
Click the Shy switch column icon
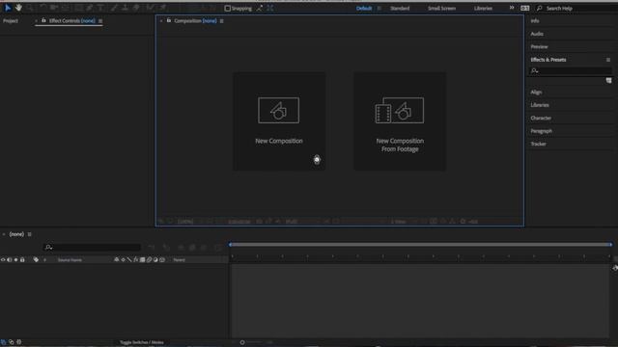pos(116,259)
